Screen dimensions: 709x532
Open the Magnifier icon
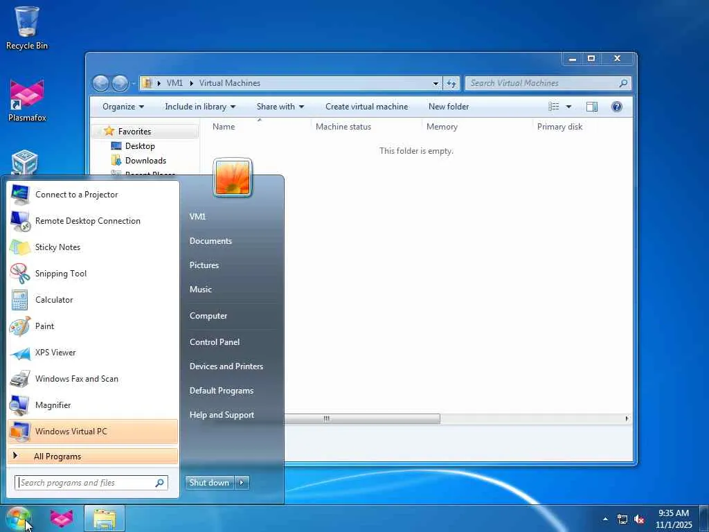click(x=20, y=405)
